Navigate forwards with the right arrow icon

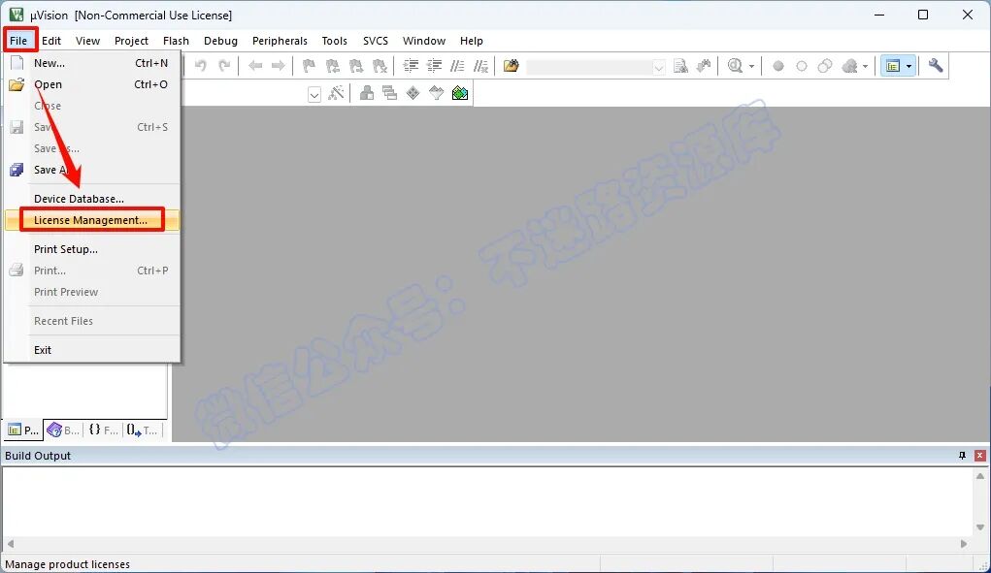pos(279,66)
